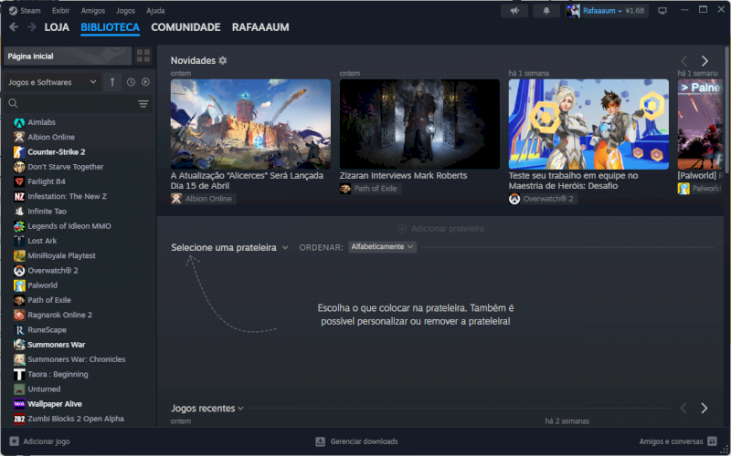Click the Wallpaper Alive icon
The height and width of the screenshot is (456, 731).
pyautogui.click(x=19, y=404)
